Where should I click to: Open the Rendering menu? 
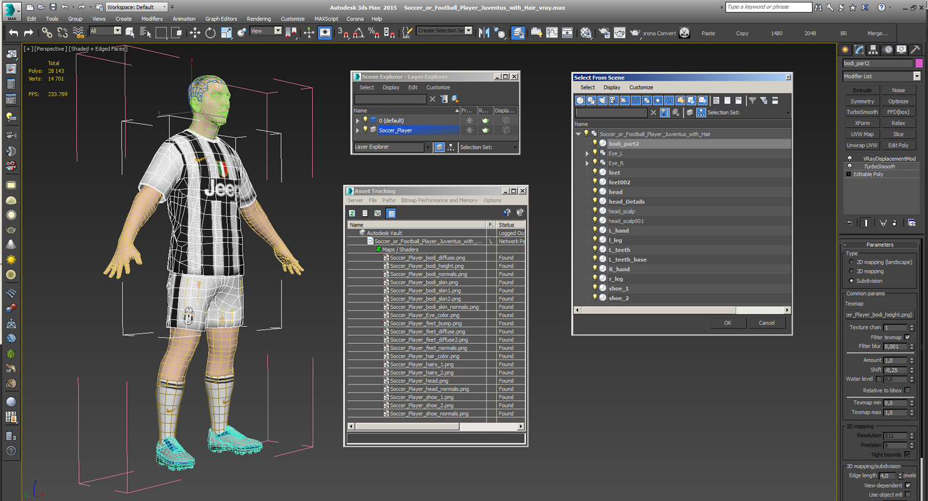pos(259,19)
